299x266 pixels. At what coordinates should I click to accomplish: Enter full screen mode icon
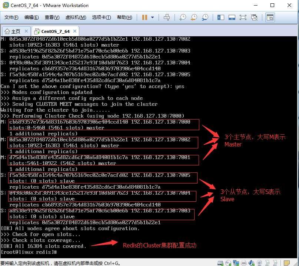point(243,17)
